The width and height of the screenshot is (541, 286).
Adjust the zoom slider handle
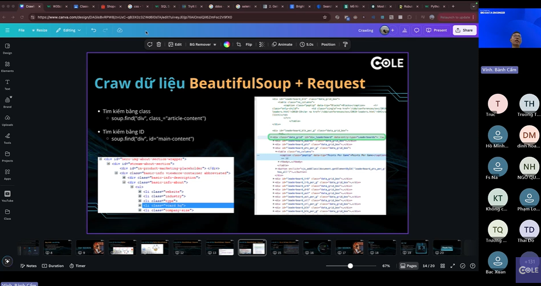[350, 266]
